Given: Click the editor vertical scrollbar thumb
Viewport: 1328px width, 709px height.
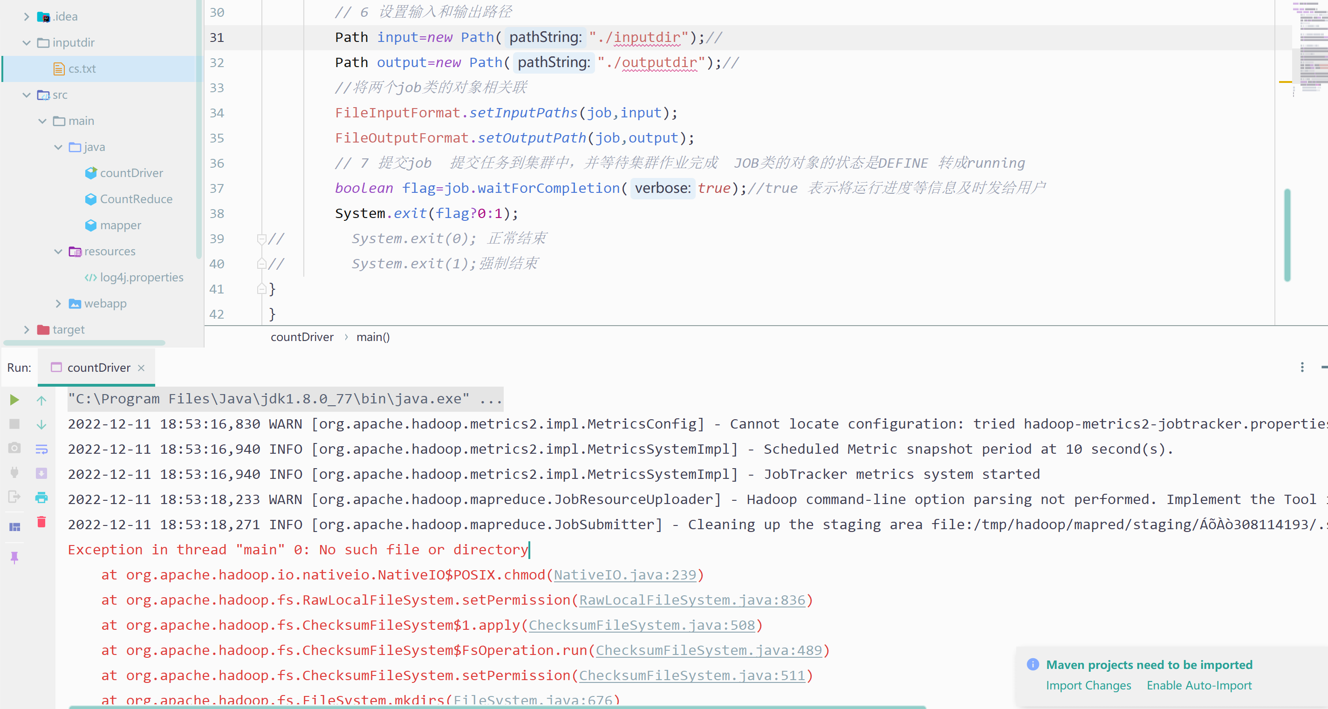Looking at the screenshot, I should 1287,235.
